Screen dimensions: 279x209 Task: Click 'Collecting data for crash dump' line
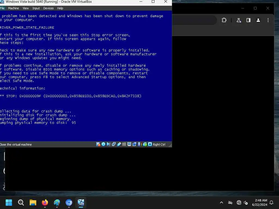(36, 111)
